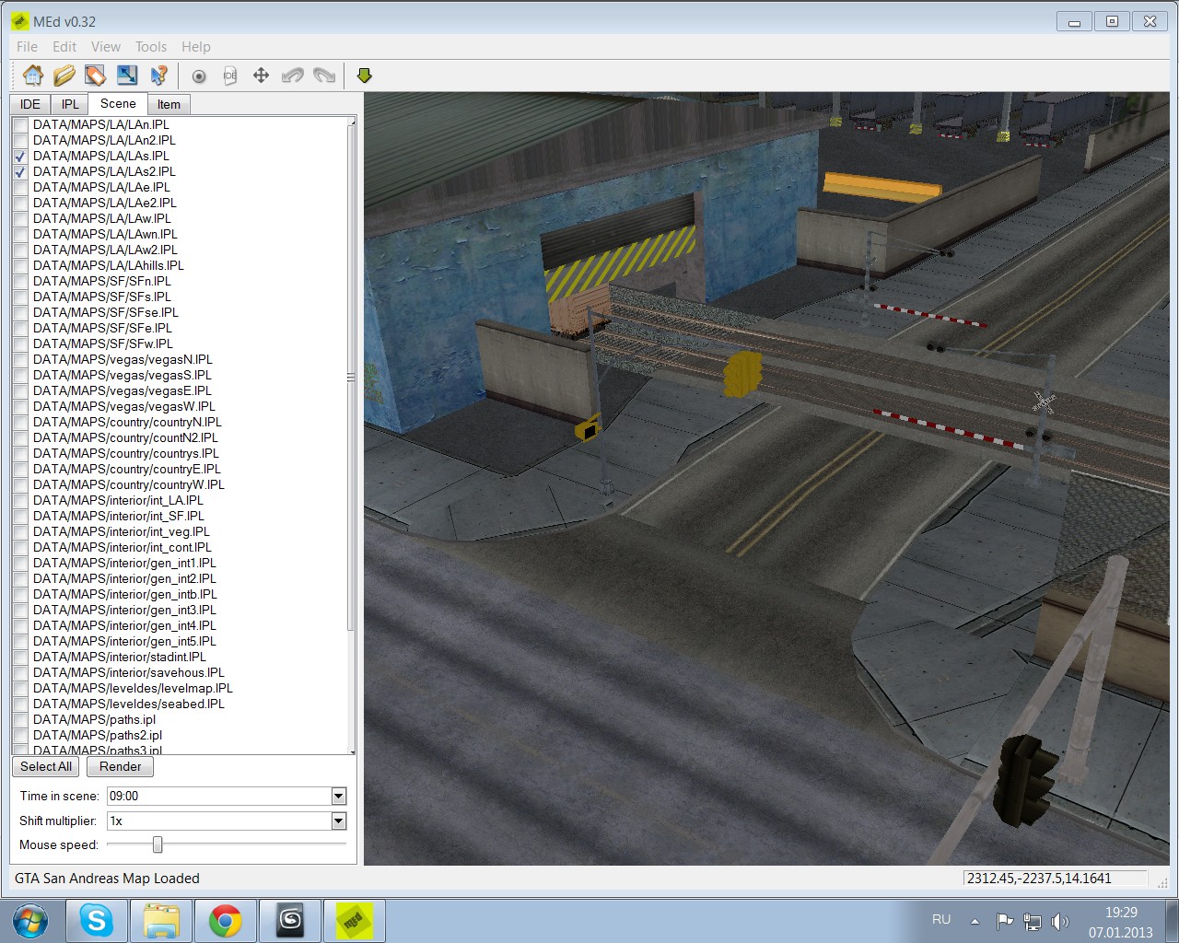The width and height of the screenshot is (1179, 943).
Task: Open Skype from the taskbar
Action: (97, 920)
